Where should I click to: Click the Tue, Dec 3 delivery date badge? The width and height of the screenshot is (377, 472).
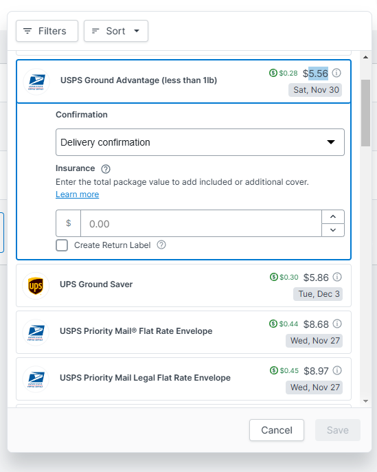pyautogui.click(x=318, y=294)
